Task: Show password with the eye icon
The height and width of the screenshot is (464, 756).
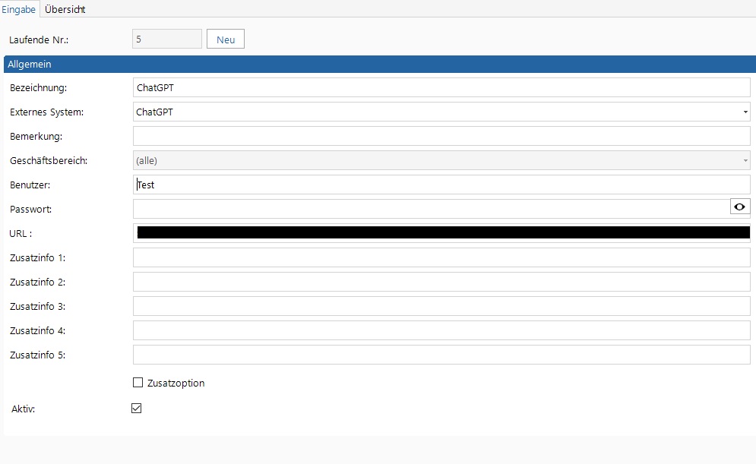Action: pos(739,207)
